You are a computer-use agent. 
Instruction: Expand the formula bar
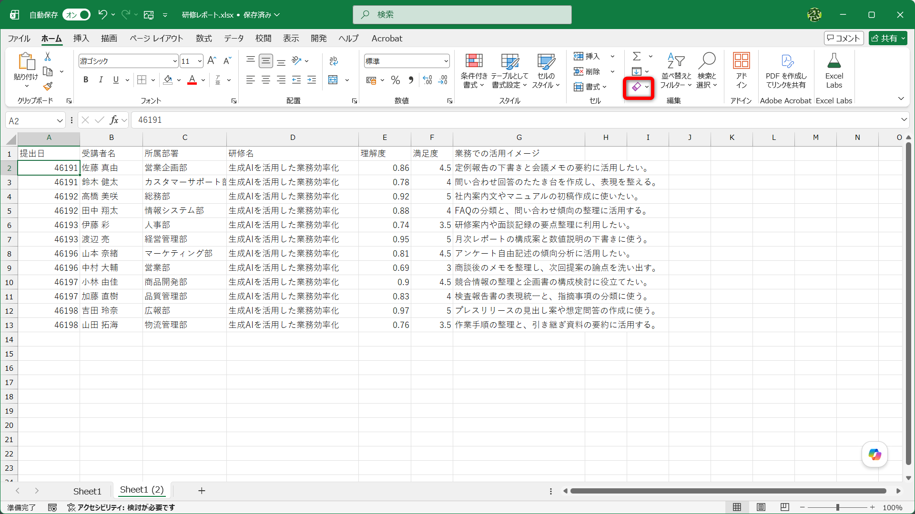904,119
